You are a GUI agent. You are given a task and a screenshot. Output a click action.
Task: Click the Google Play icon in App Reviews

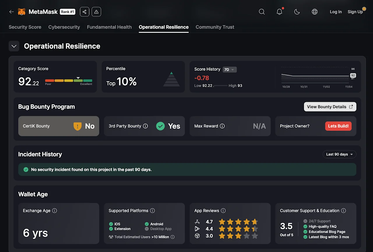tap(197, 229)
